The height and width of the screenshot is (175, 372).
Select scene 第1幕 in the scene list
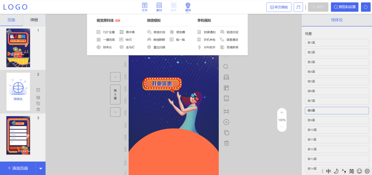(x=337, y=43)
